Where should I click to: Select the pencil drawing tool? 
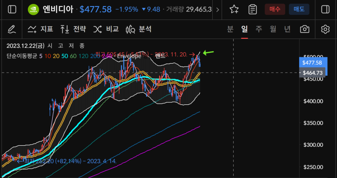(x=12, y=29)
